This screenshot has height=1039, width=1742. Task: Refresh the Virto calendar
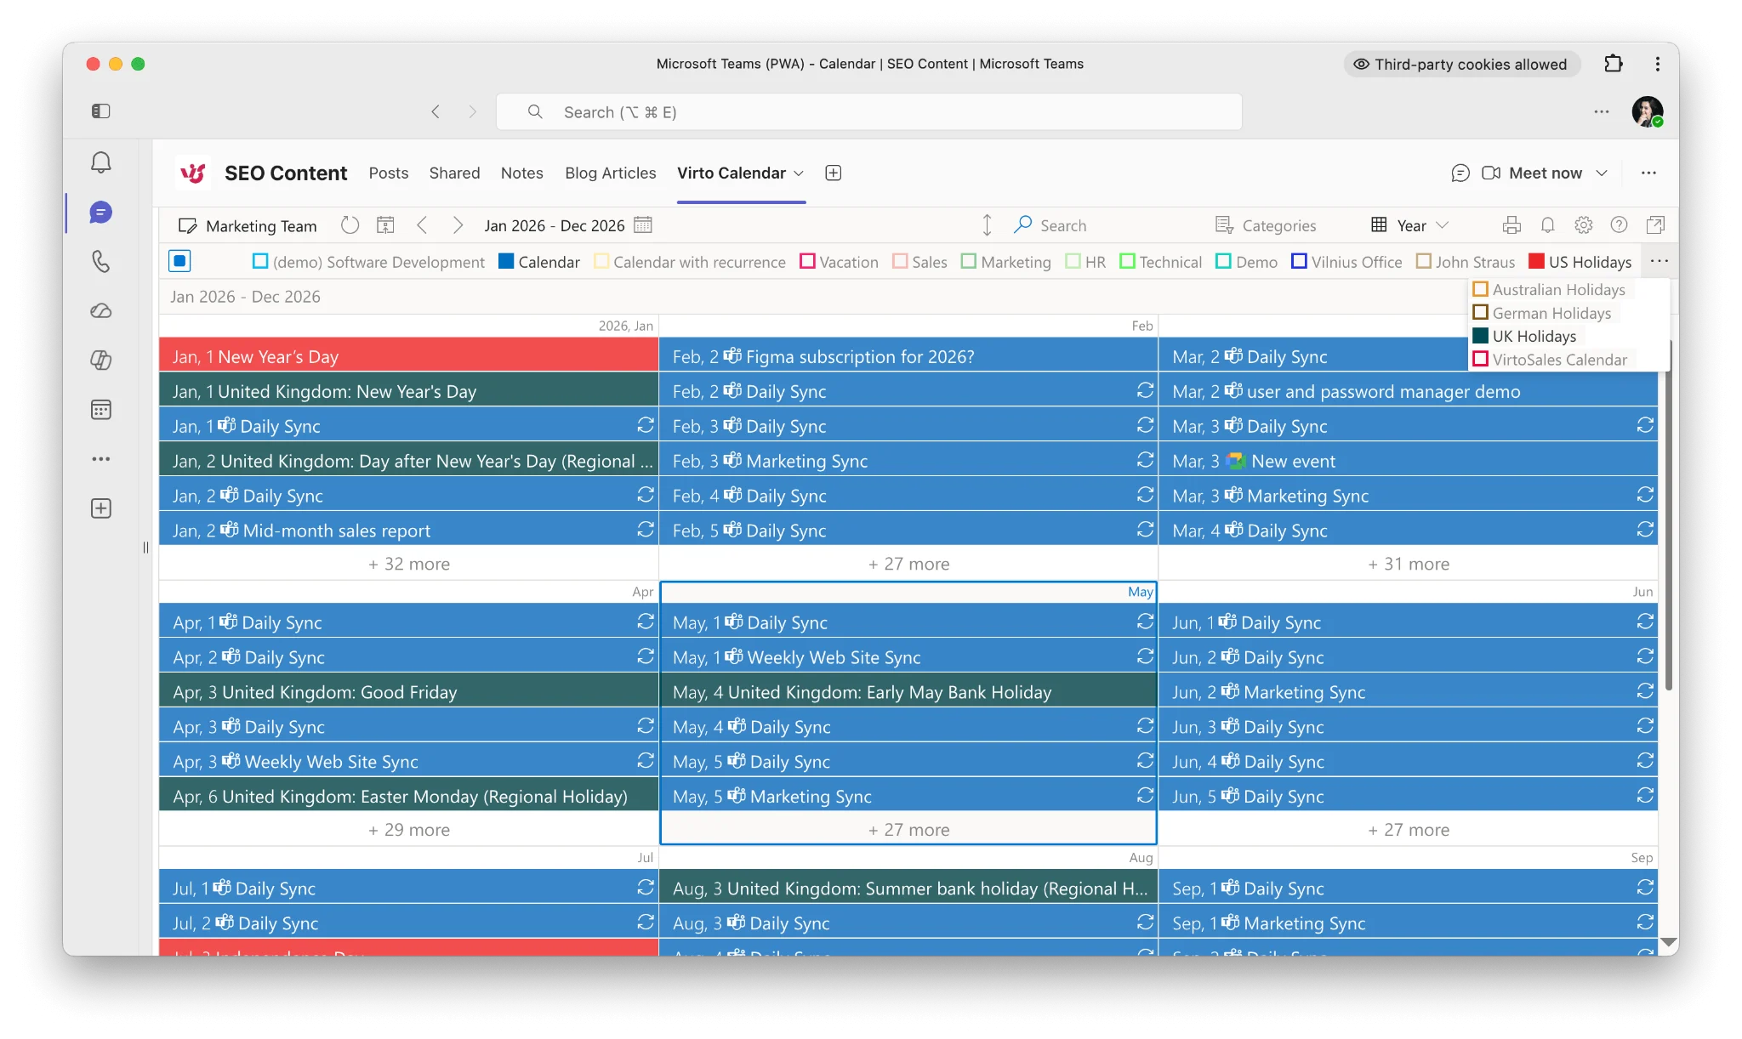click(350, 225)
